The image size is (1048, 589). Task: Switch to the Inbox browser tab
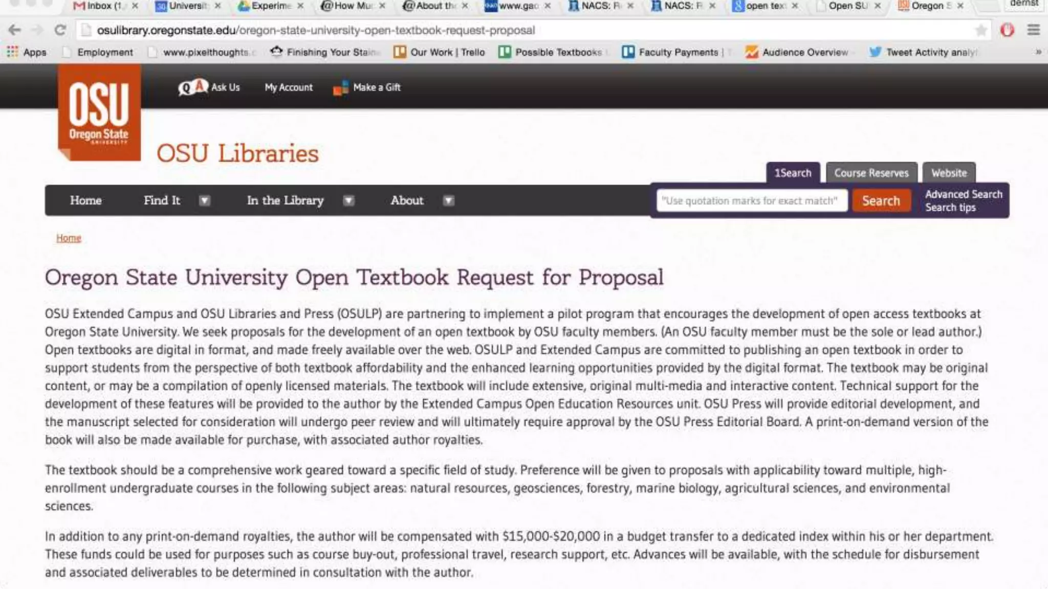(x=99, y=6)
